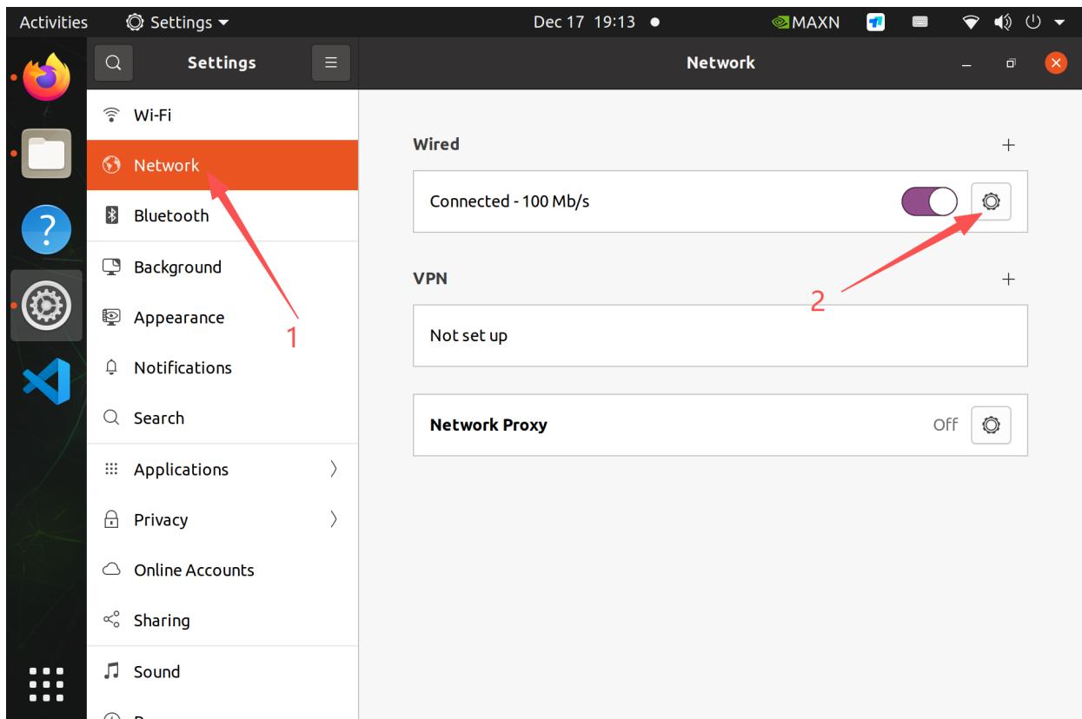Screen dimensions: 1082x719
Task: Select Bluetooth in the sidebar
Action: (x=222, y=216)
